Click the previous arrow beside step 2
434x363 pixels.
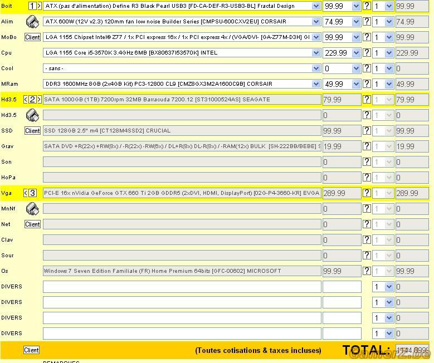26,99
